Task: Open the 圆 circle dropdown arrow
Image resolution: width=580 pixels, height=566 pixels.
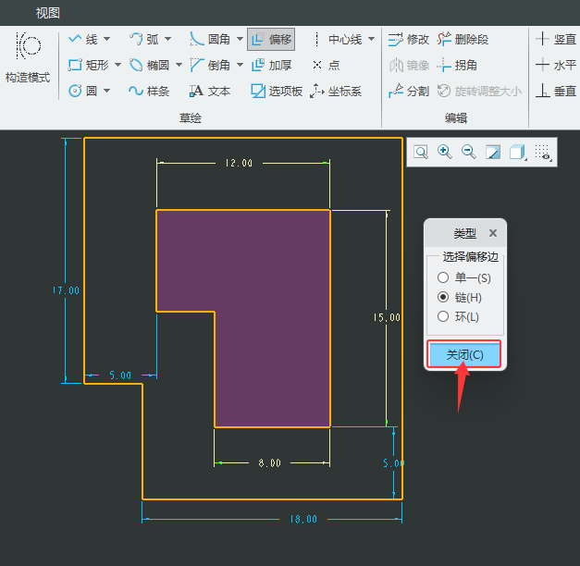Action: 106,91
